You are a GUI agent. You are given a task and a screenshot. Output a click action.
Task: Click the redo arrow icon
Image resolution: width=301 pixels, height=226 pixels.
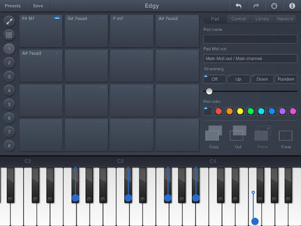click(256, 6)
